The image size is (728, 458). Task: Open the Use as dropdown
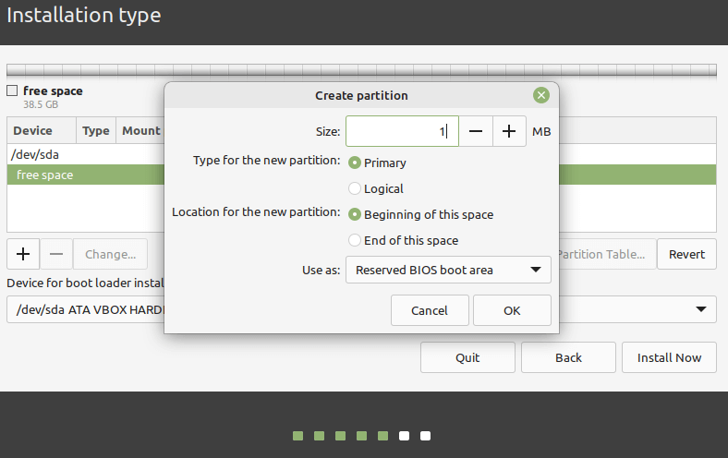coord(448,270)
